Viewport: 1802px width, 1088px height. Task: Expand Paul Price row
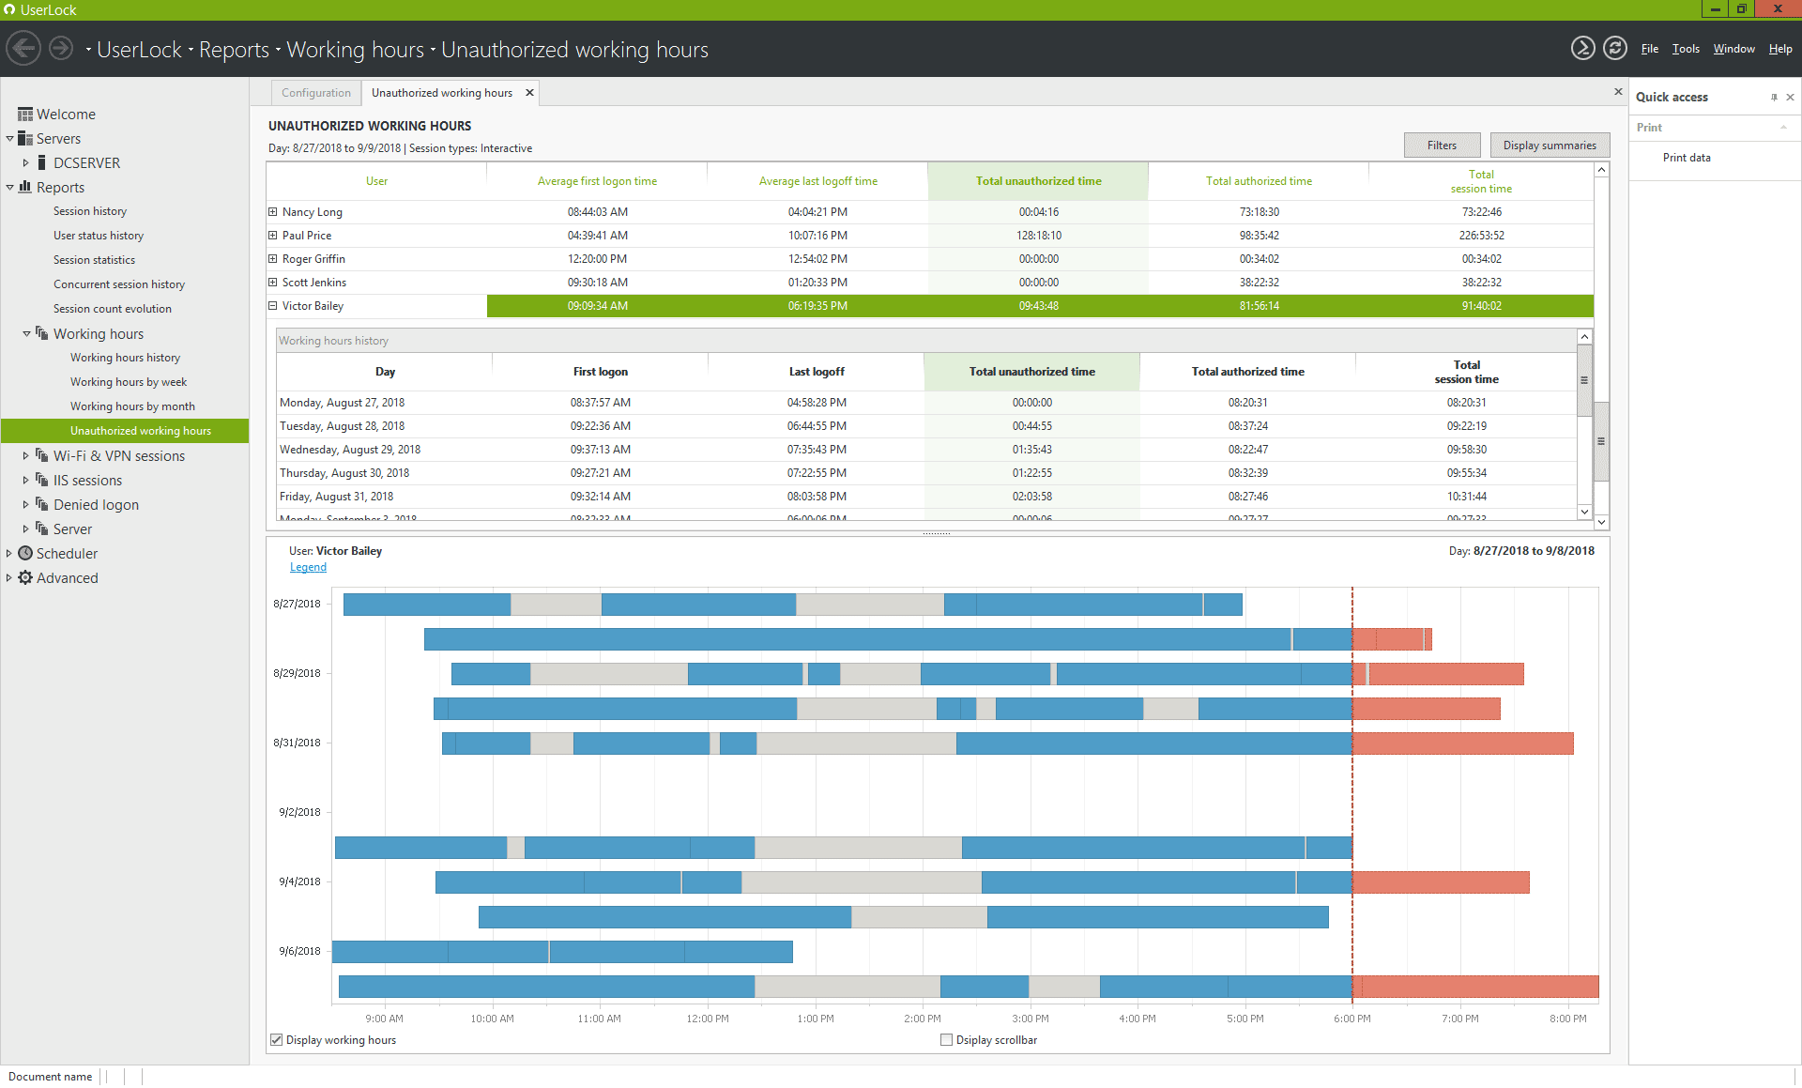click(273, 236)
